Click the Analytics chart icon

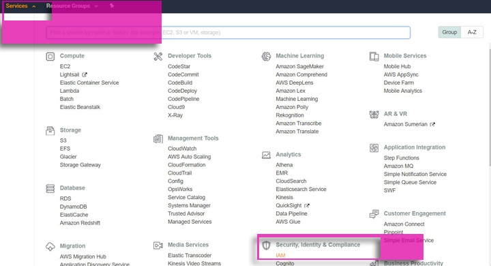pyautogui.click(x=266, y=155)
